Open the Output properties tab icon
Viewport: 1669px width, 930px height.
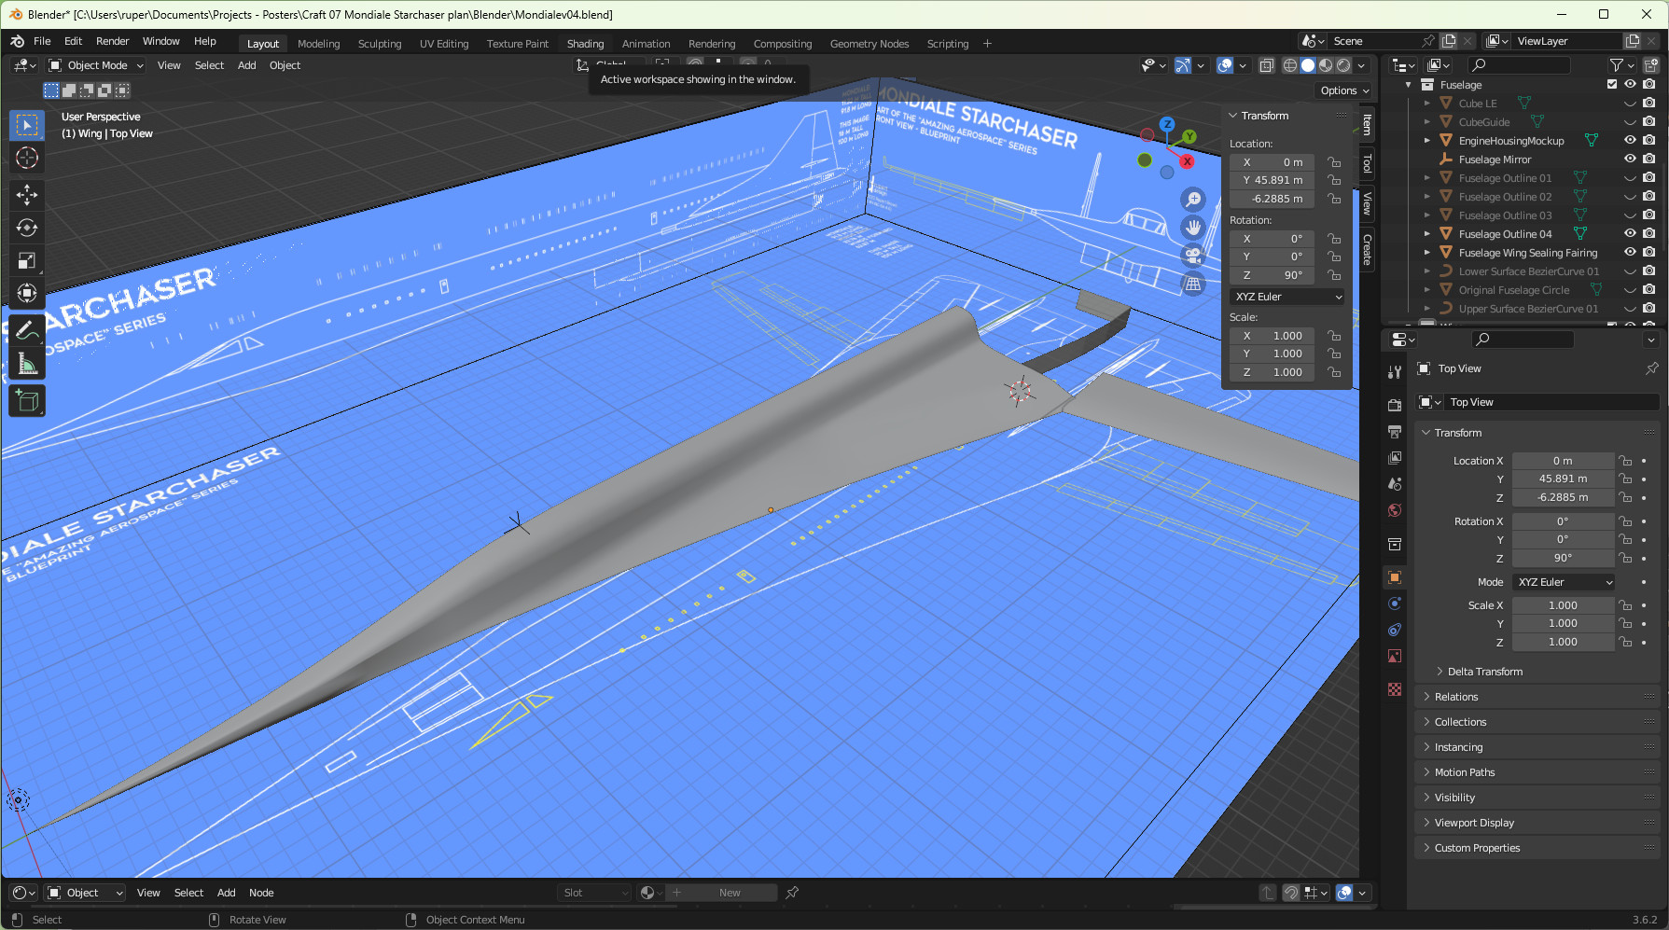[1395, 432]
